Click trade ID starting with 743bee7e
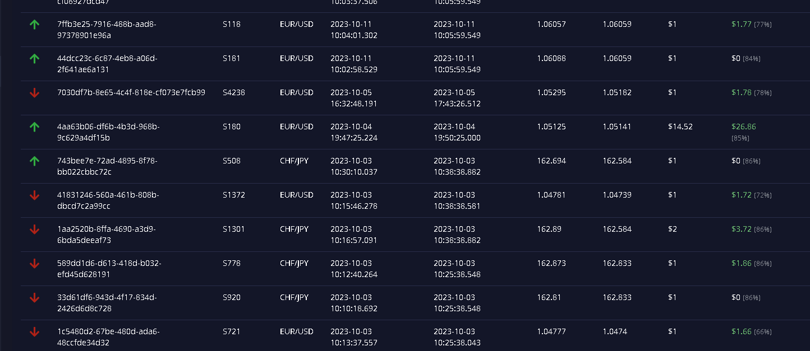 (107, 166)
